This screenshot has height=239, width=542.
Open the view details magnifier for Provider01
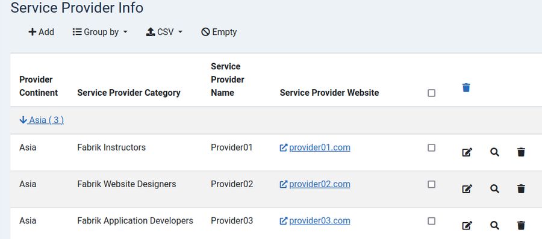pos(494,152)
